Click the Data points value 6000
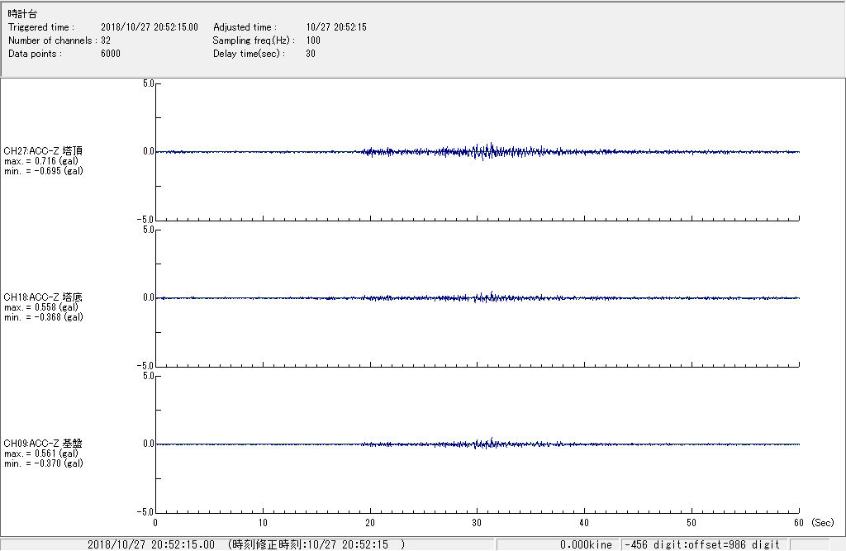 [110, 54]
